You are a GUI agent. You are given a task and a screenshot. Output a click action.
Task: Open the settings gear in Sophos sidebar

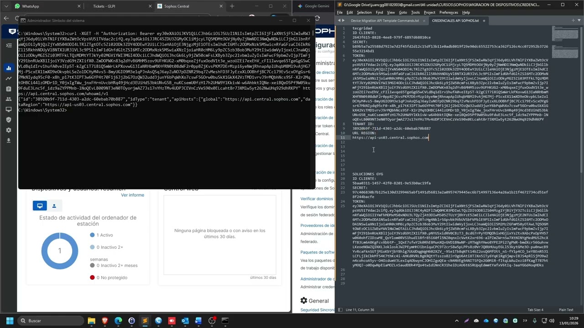pos(9,130)
